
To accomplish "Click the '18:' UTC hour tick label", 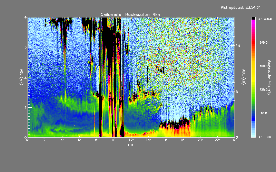I will [x=183, y=140].
